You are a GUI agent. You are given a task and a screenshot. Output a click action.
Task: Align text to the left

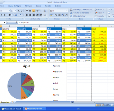[27, 15]
